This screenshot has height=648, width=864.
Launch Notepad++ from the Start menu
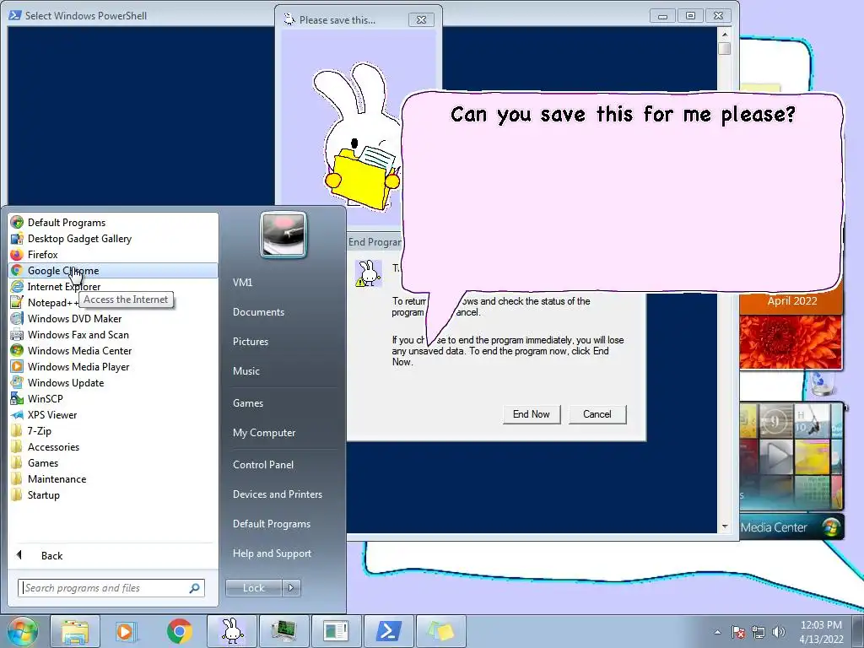(113, 303)
